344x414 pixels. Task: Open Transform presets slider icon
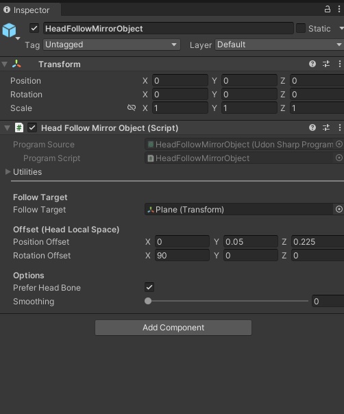(326, 64)
